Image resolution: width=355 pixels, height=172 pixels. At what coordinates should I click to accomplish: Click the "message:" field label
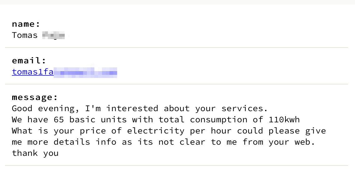coord(35,97)
